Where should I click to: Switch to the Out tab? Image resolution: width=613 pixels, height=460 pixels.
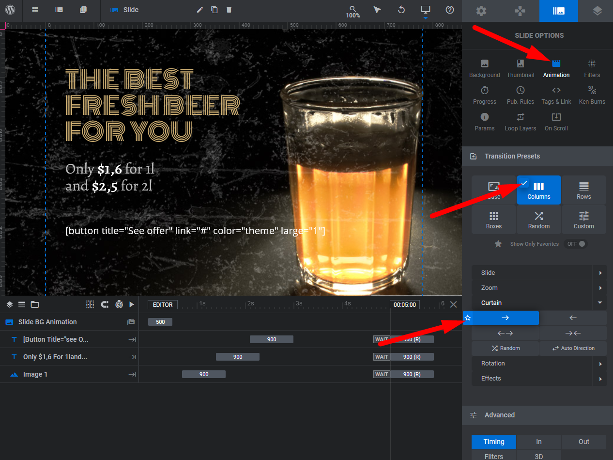click(x=584, y=442)
